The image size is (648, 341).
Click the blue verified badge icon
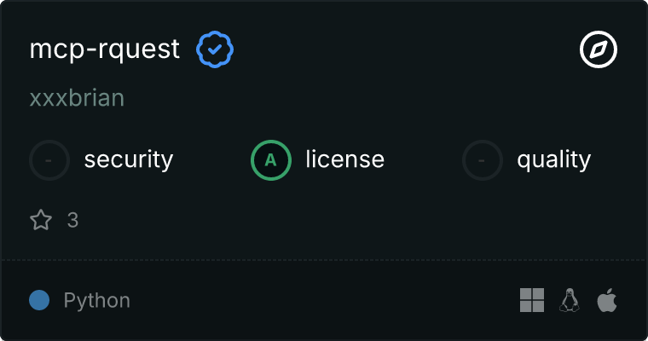(x=216, y=49)
